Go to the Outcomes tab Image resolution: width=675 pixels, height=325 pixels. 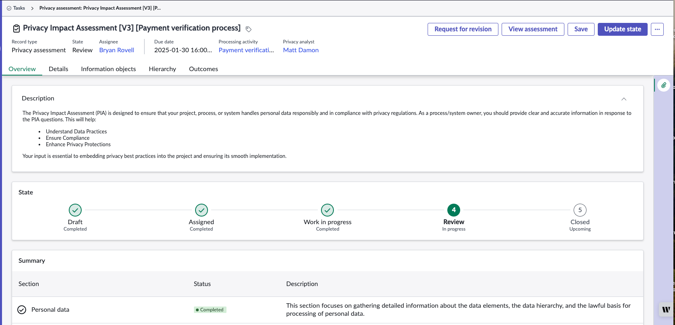pos(204,69)
